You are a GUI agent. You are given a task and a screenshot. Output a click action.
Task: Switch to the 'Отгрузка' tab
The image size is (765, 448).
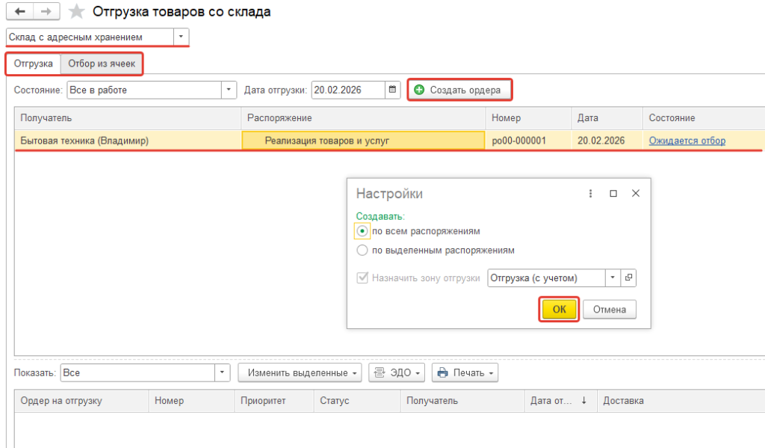[x=34, y=64]
